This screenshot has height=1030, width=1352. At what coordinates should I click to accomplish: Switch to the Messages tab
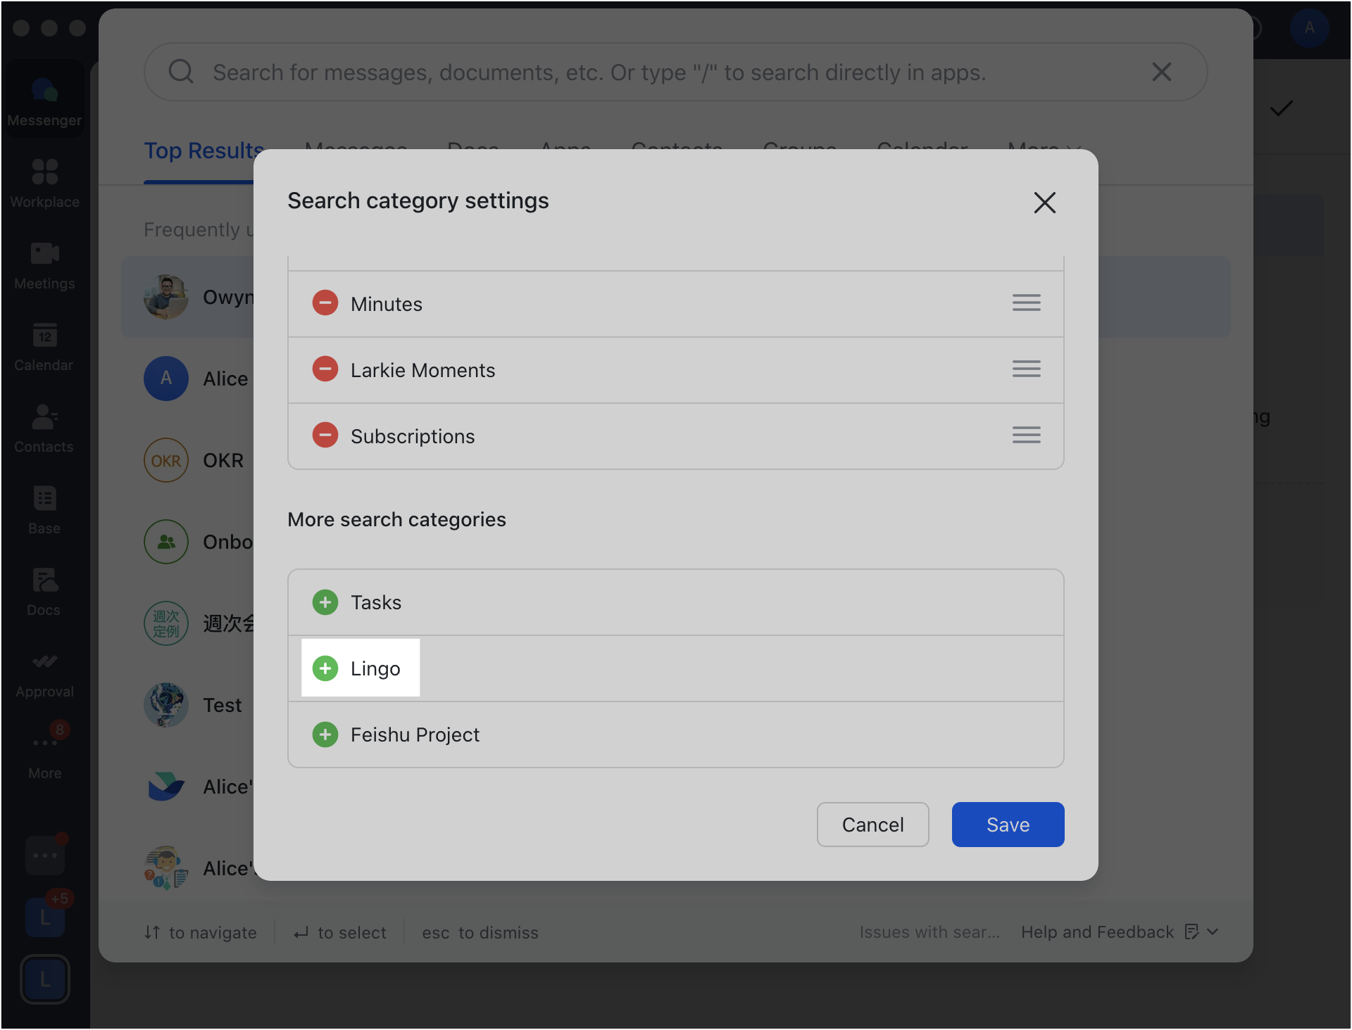click(x=356, y=150)
